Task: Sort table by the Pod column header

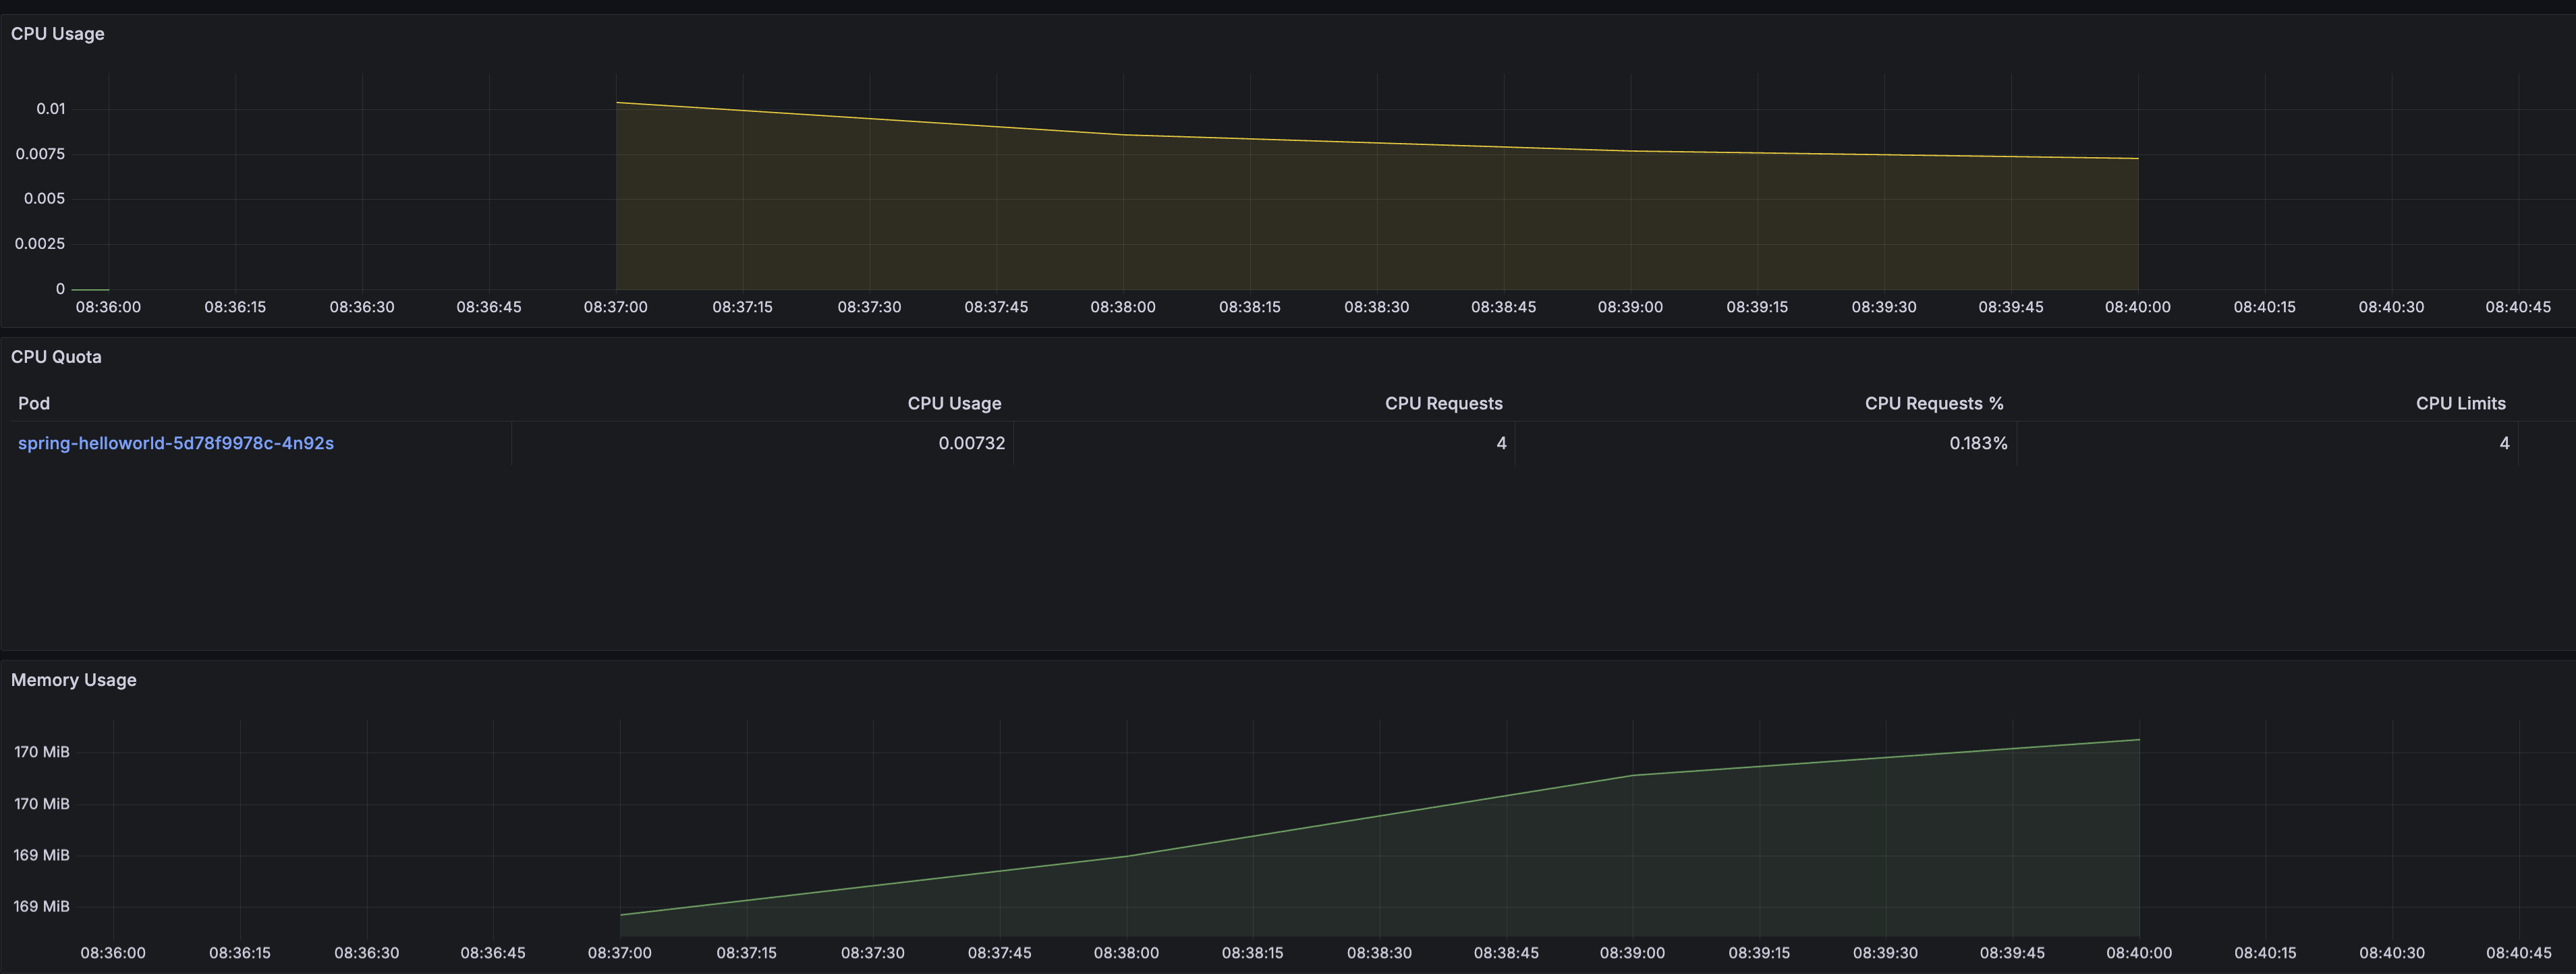Action: (34, 403)
